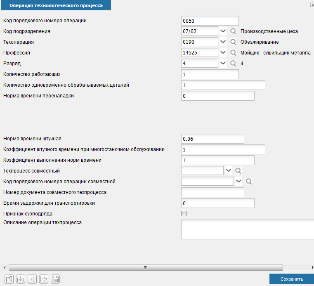Screen dimensions: 314x286
Task: Click the Время задержки для транспортировки field
Action: (x=218, y=203)
